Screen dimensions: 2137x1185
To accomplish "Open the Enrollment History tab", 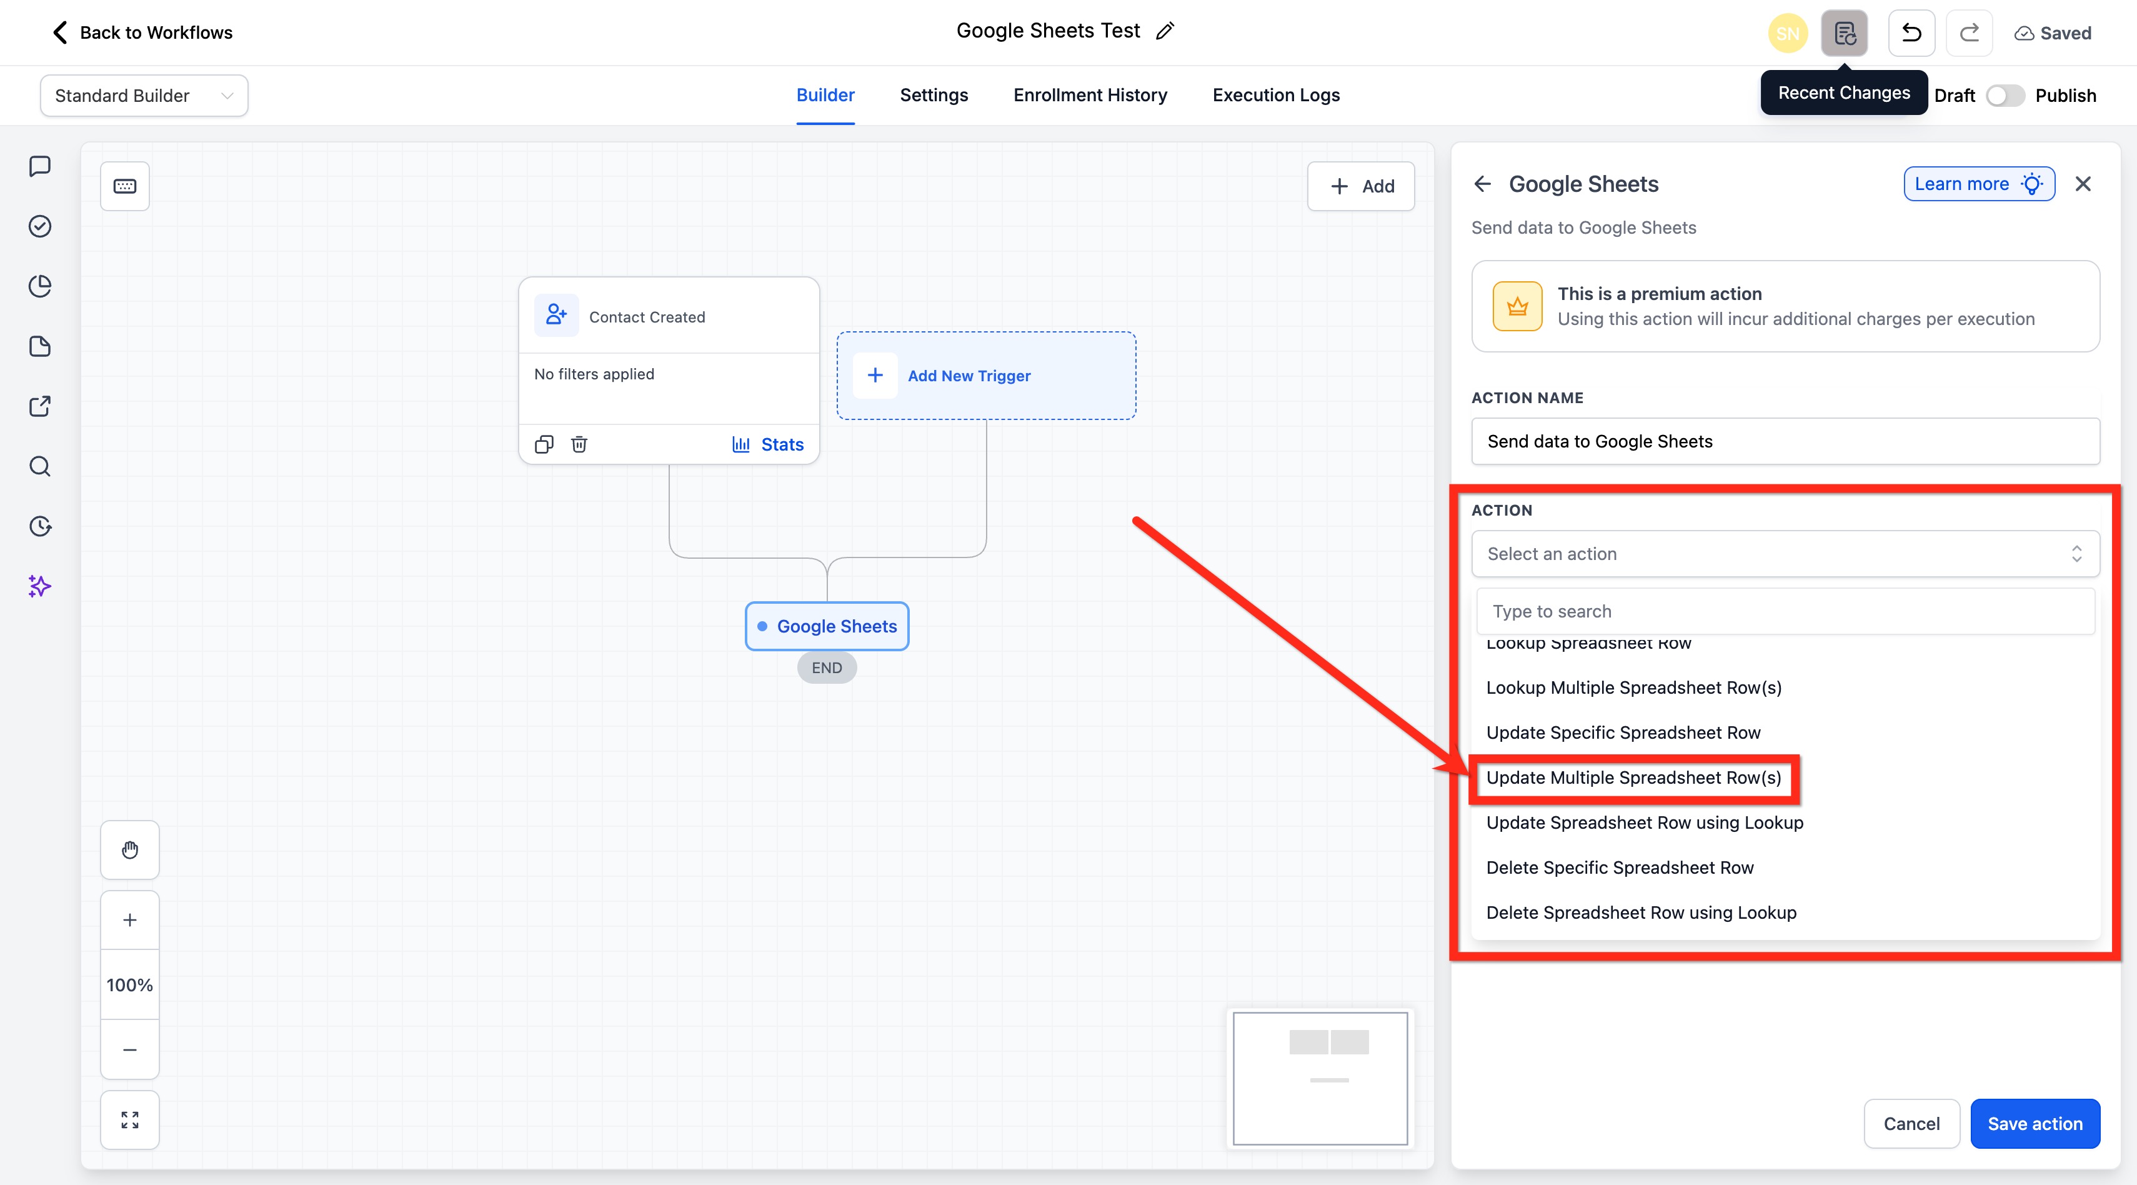I will pos(1089,94).
